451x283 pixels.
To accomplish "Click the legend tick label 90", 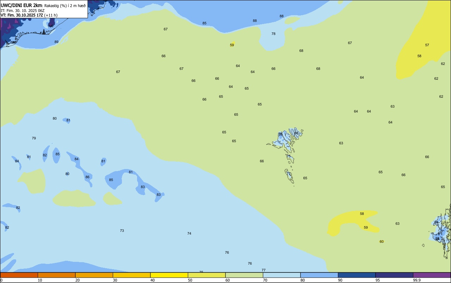I will (x=340, y=280).
